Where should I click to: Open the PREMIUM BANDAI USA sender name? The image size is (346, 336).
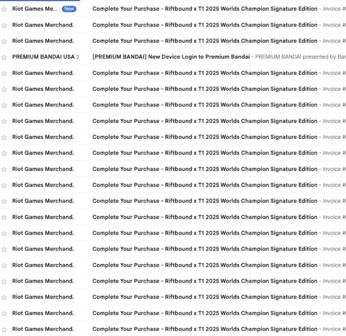pos(43,57)
